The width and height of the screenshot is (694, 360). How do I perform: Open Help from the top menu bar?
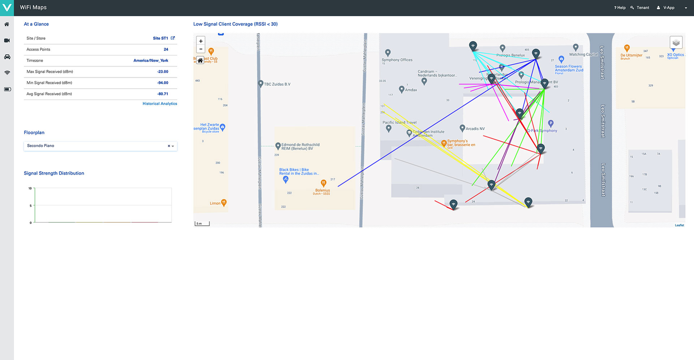(x=620, y=7)
